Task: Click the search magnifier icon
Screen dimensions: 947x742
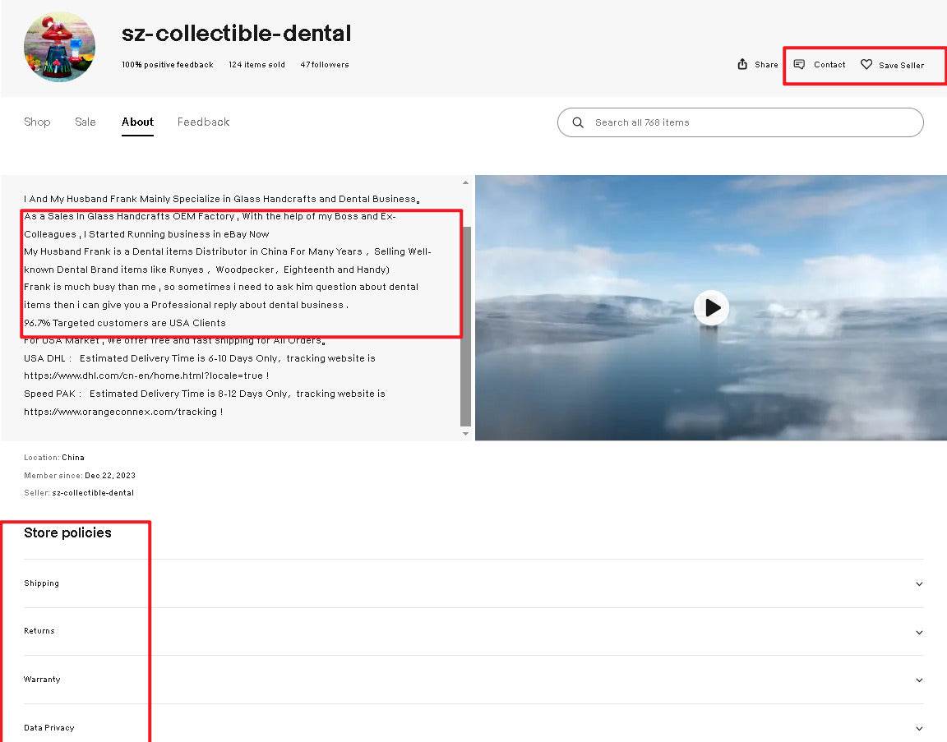Action: coord(578,122)
